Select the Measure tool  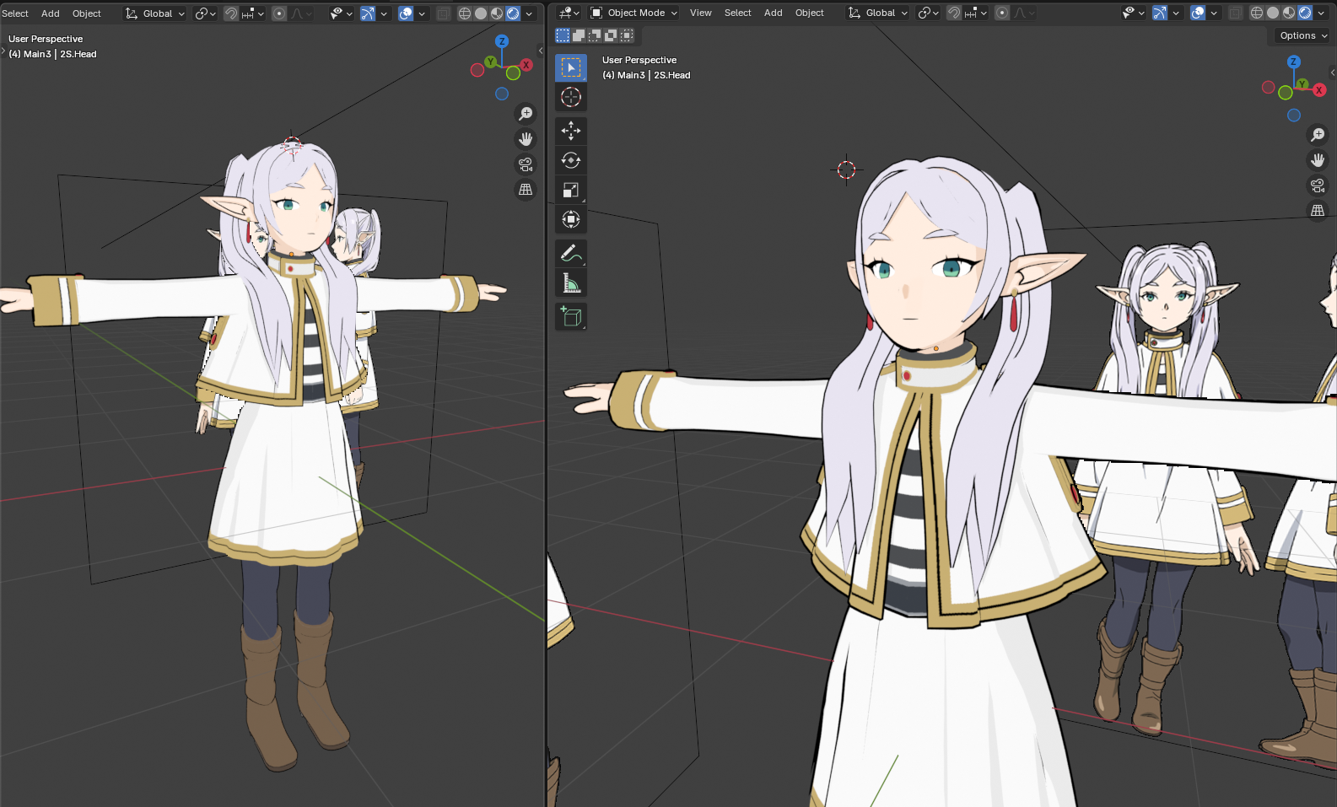coord(571,283)
